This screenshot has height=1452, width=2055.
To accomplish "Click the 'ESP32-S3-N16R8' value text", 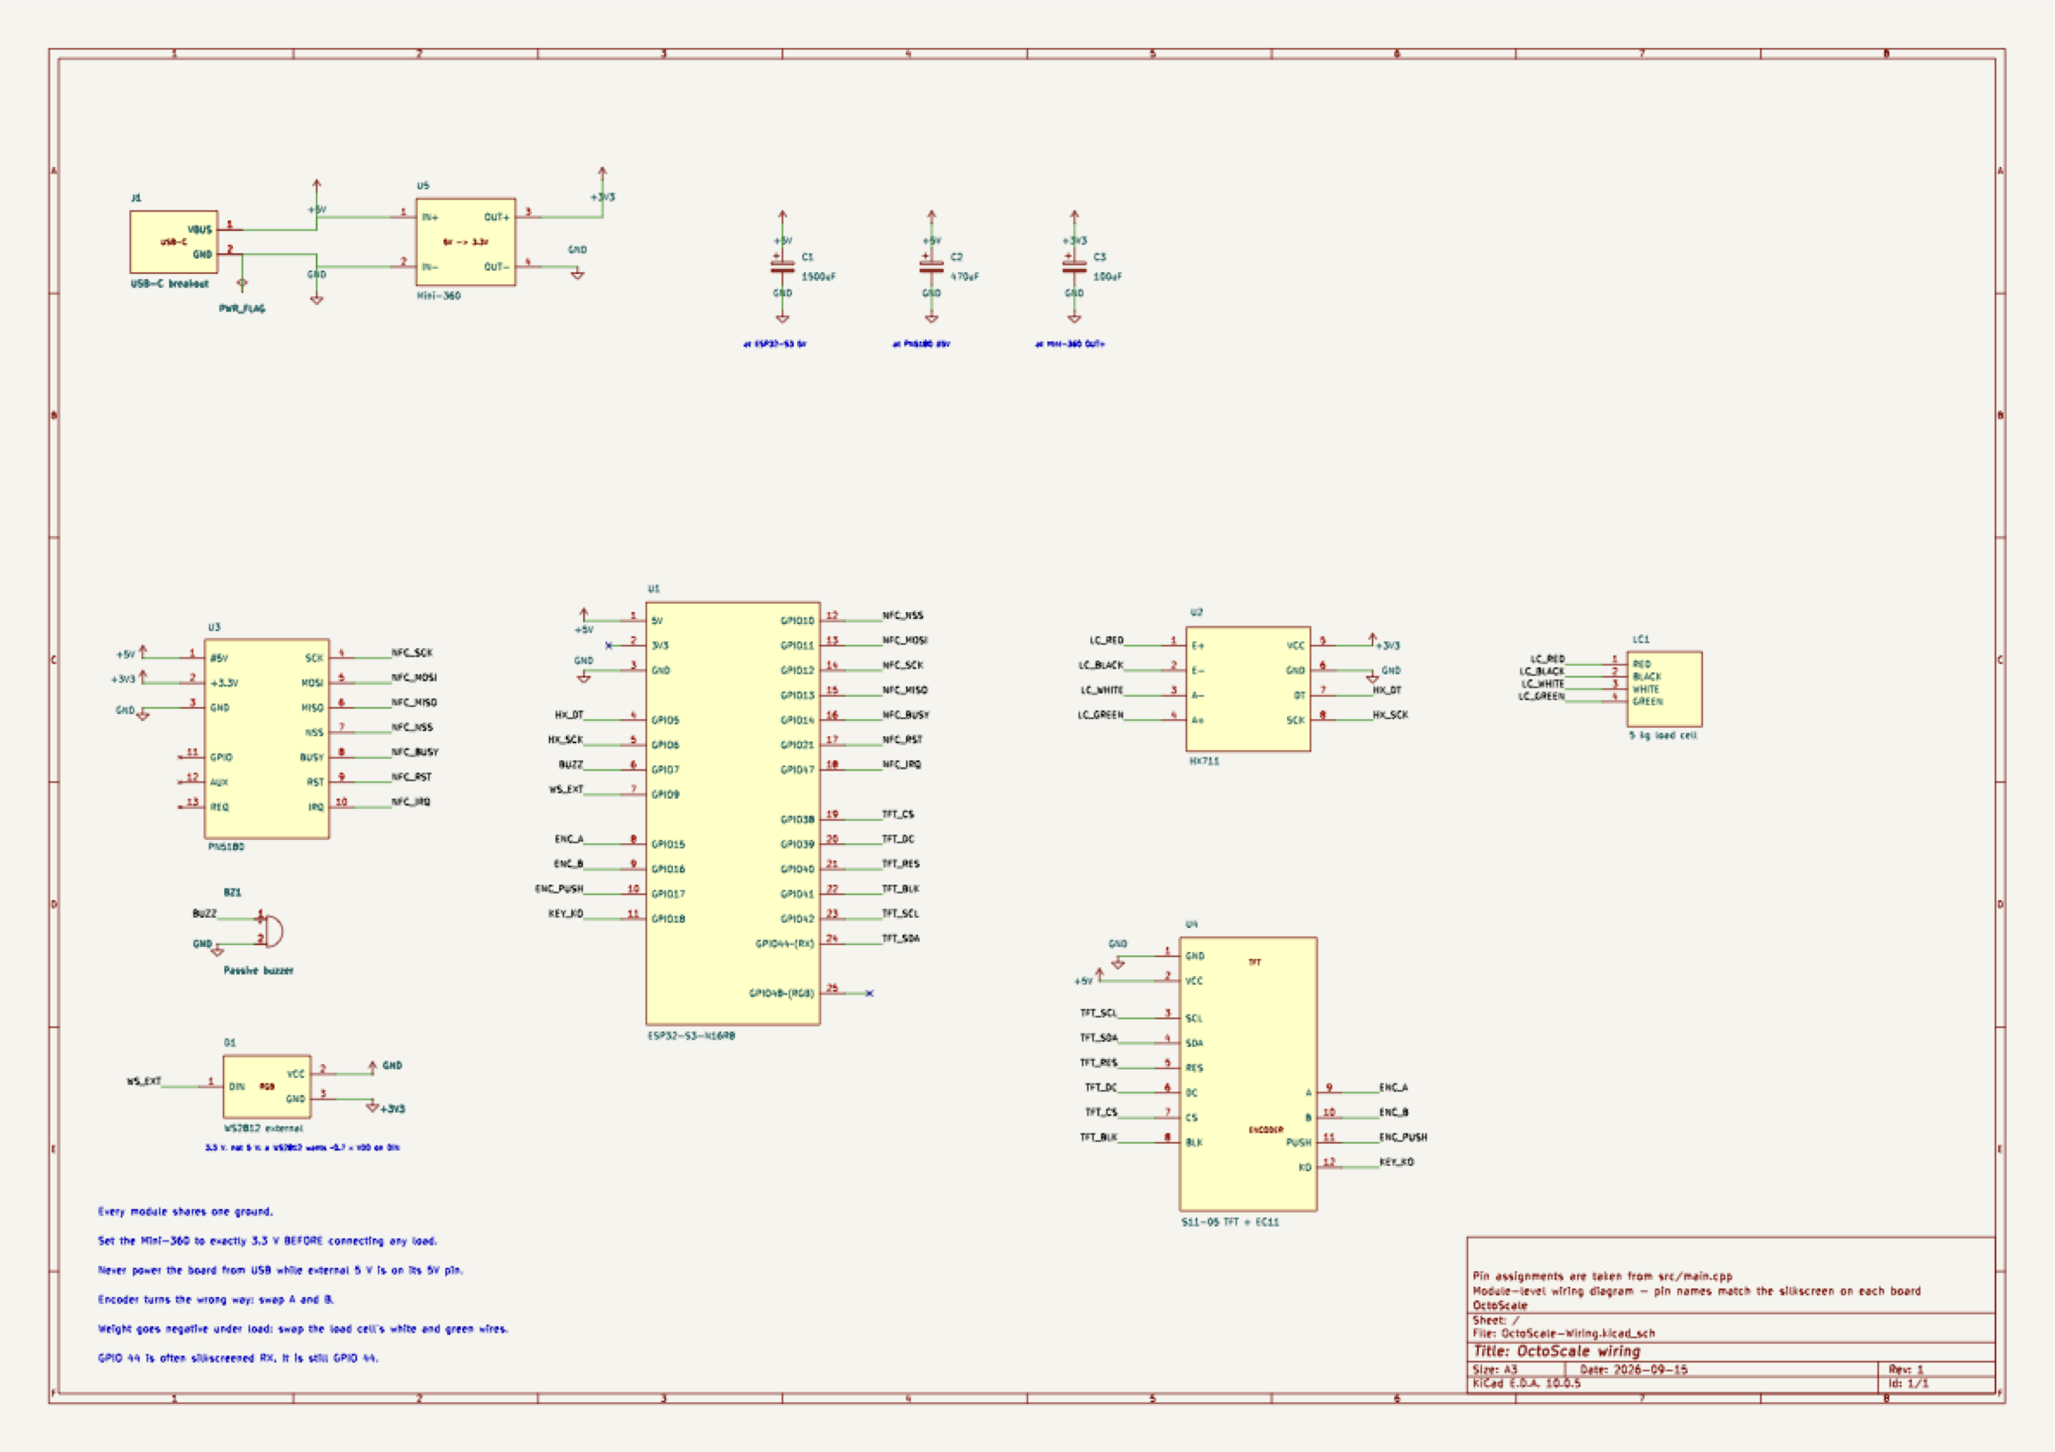I will click(x=691, y=1036).
